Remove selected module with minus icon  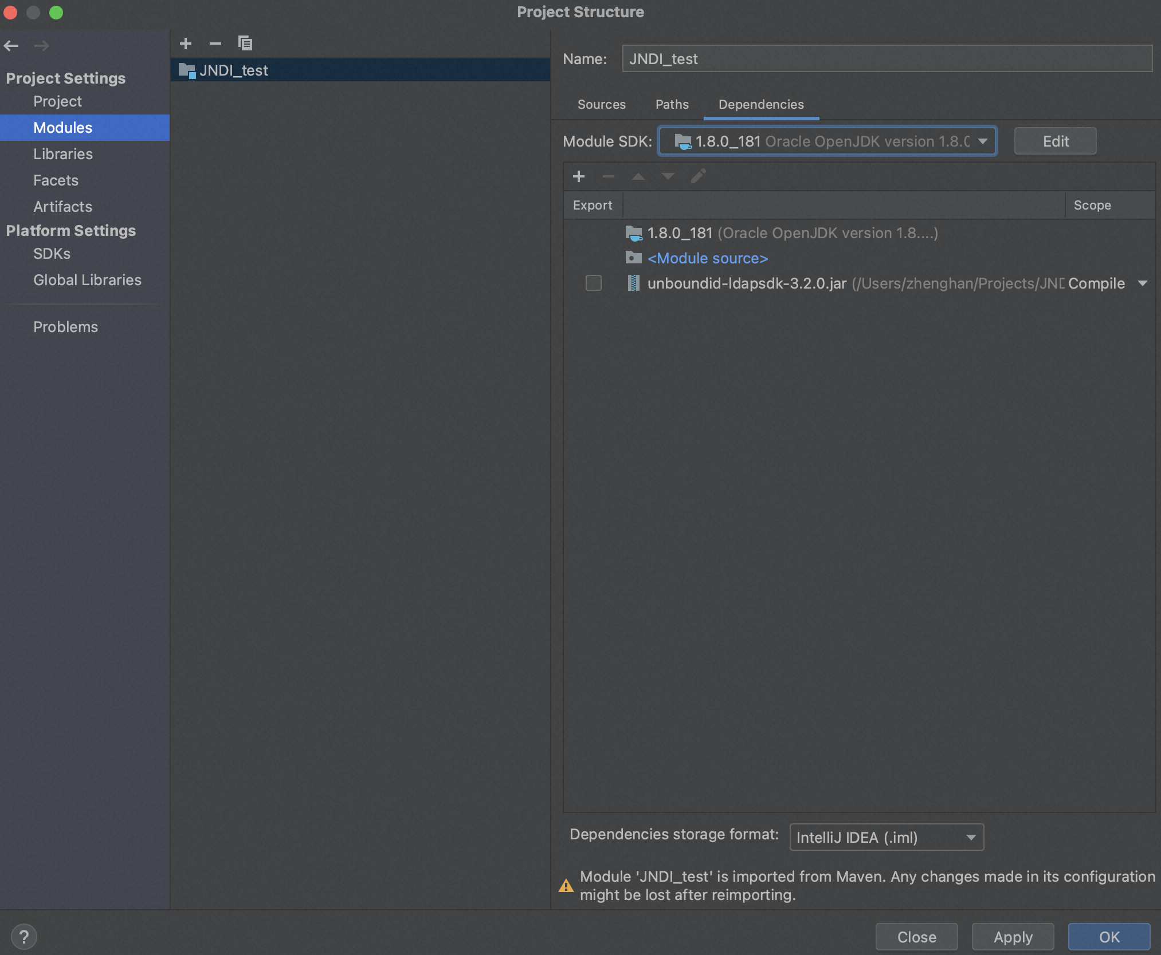click(x=215, y=44)
